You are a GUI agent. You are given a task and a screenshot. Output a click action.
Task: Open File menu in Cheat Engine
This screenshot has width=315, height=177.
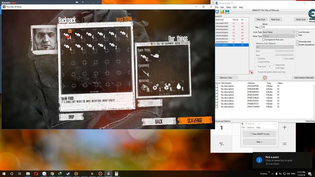217,7
